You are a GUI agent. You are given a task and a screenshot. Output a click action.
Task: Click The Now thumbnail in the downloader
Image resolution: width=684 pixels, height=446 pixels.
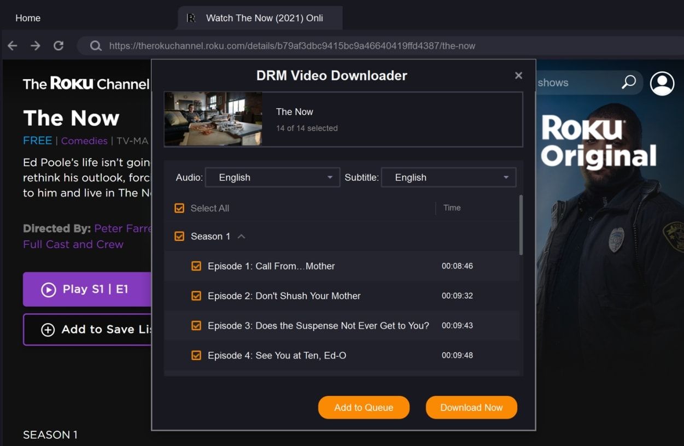pos(213,119)
